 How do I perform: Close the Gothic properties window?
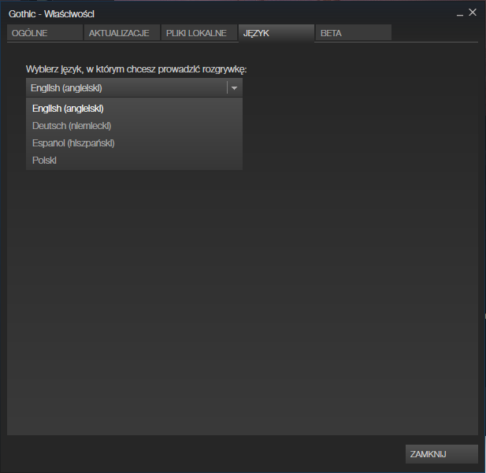(473, 13)
